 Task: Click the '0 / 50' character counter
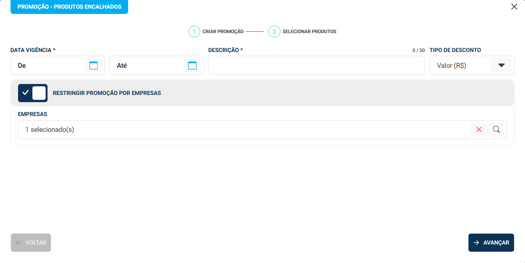[418, 50]
